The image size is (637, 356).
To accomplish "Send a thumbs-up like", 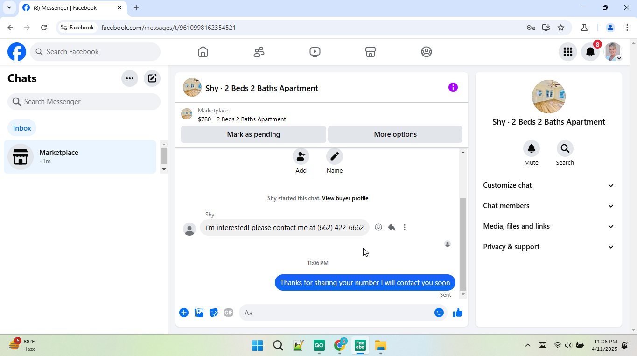I will coord(458,313).
